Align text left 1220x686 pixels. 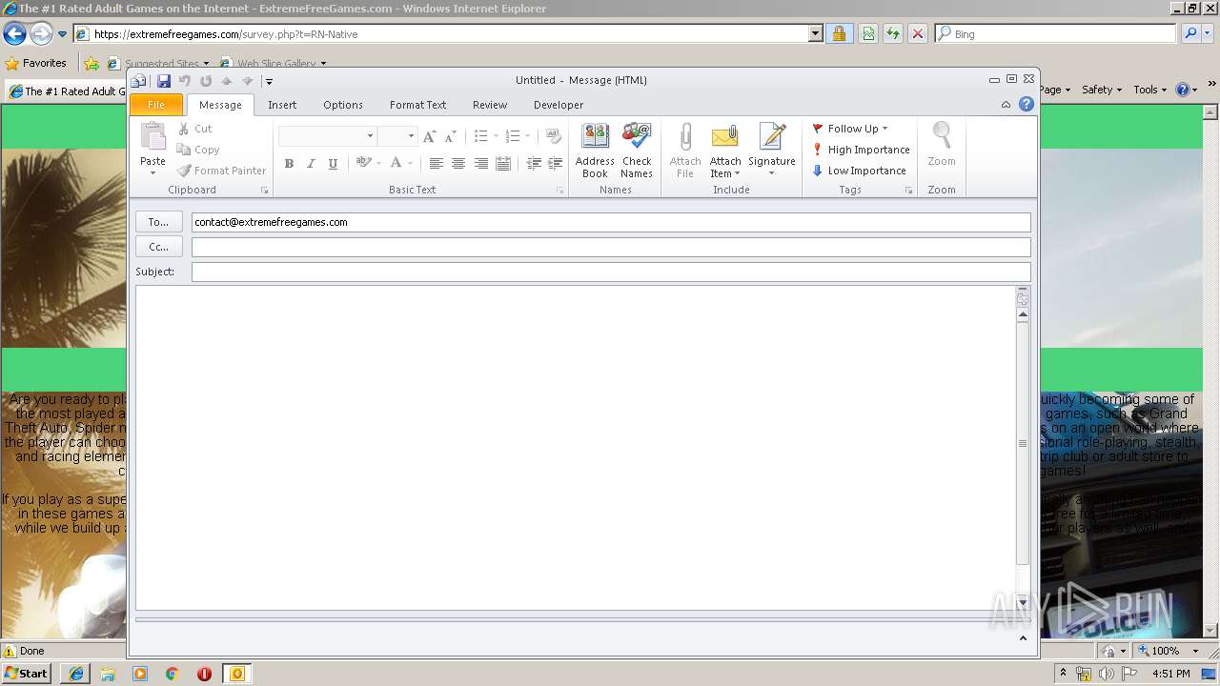tap(436, 164)
